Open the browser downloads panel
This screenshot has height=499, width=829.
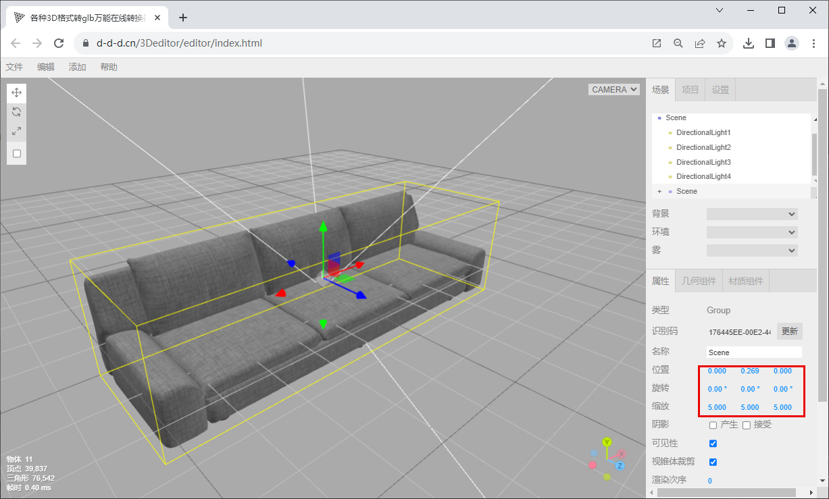click(x=748, y=43)
